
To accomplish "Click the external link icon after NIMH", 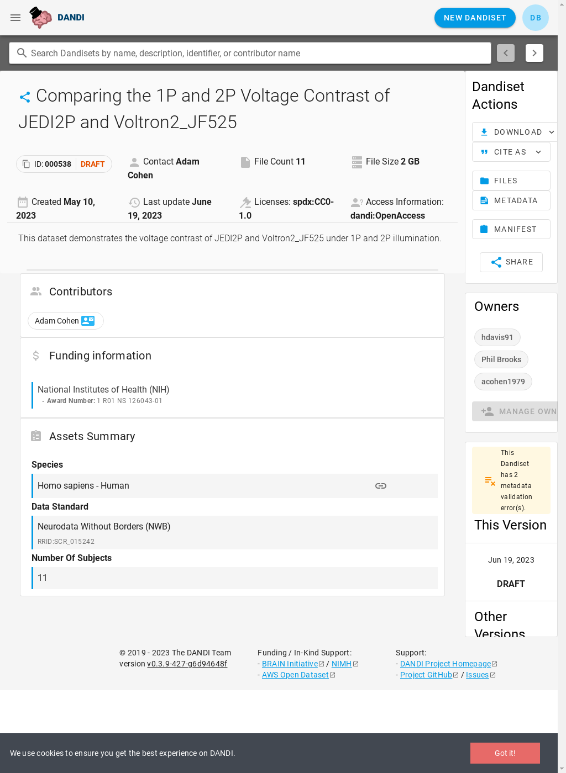I will 356,664.
